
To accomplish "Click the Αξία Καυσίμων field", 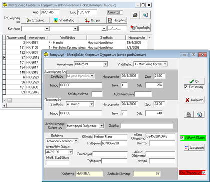I will pos(143,94).
